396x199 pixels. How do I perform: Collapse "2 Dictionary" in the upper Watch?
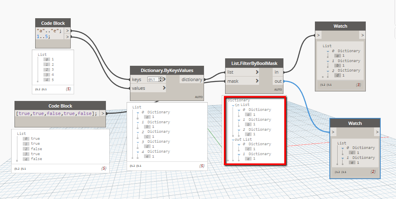(328, 71)
